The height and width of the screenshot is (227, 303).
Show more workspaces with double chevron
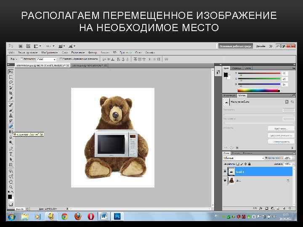271,46
